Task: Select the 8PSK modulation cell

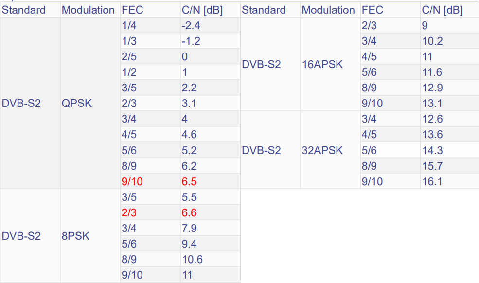Action: 75,236
